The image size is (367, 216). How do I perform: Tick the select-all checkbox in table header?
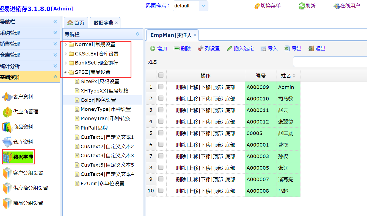click(x=161, y=75)
